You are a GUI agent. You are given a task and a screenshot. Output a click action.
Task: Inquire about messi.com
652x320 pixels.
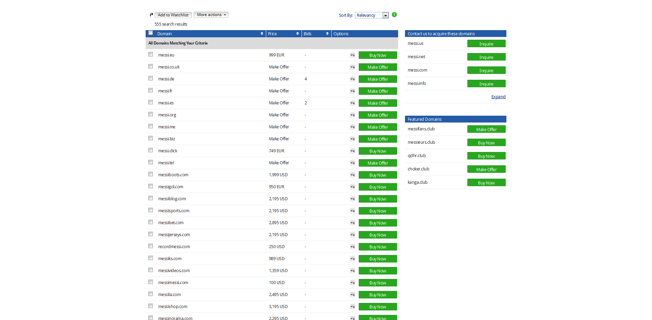click(x=486, y=70)
